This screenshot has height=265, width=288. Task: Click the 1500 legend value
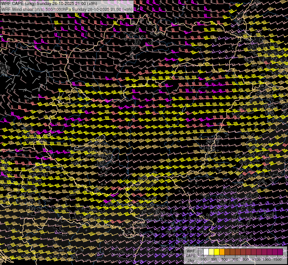278,259
